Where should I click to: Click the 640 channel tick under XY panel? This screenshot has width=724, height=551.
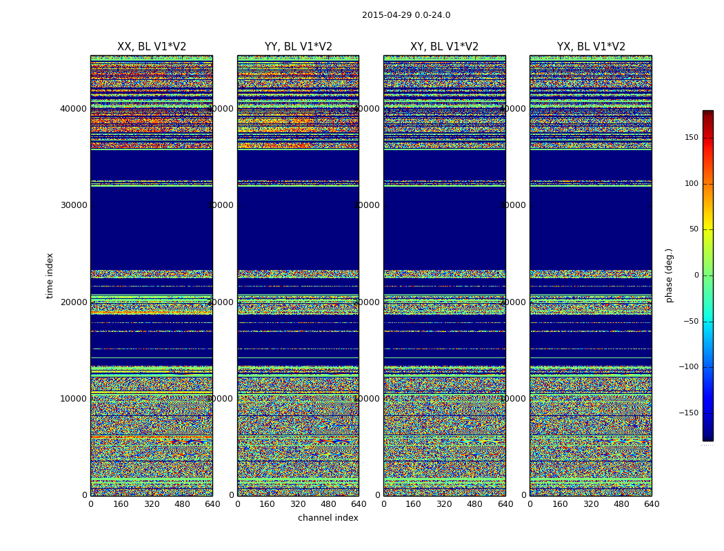(505, 504)
